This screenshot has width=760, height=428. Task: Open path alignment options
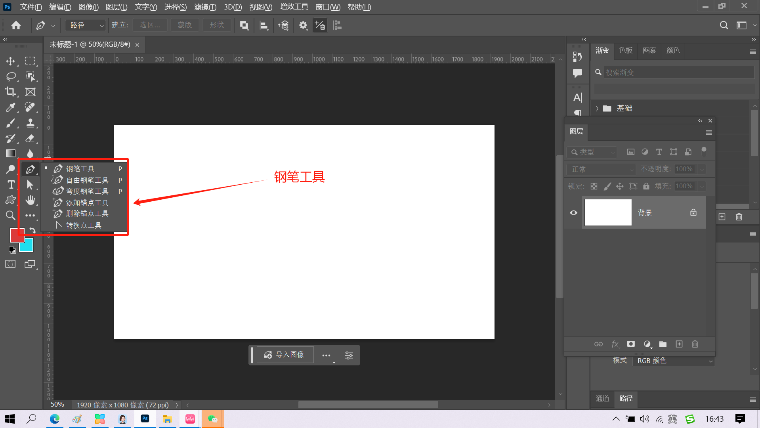click(x=264, y=25)
